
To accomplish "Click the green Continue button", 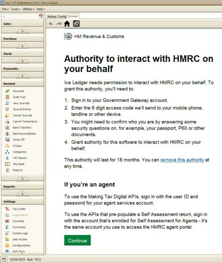I will click(x=77, y=240).
